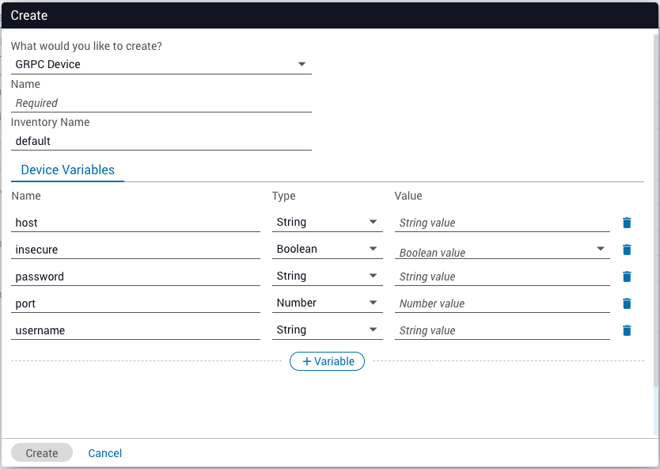Delete the username variable row
Screen dimensions: 660x469
(x=627, y=330)
